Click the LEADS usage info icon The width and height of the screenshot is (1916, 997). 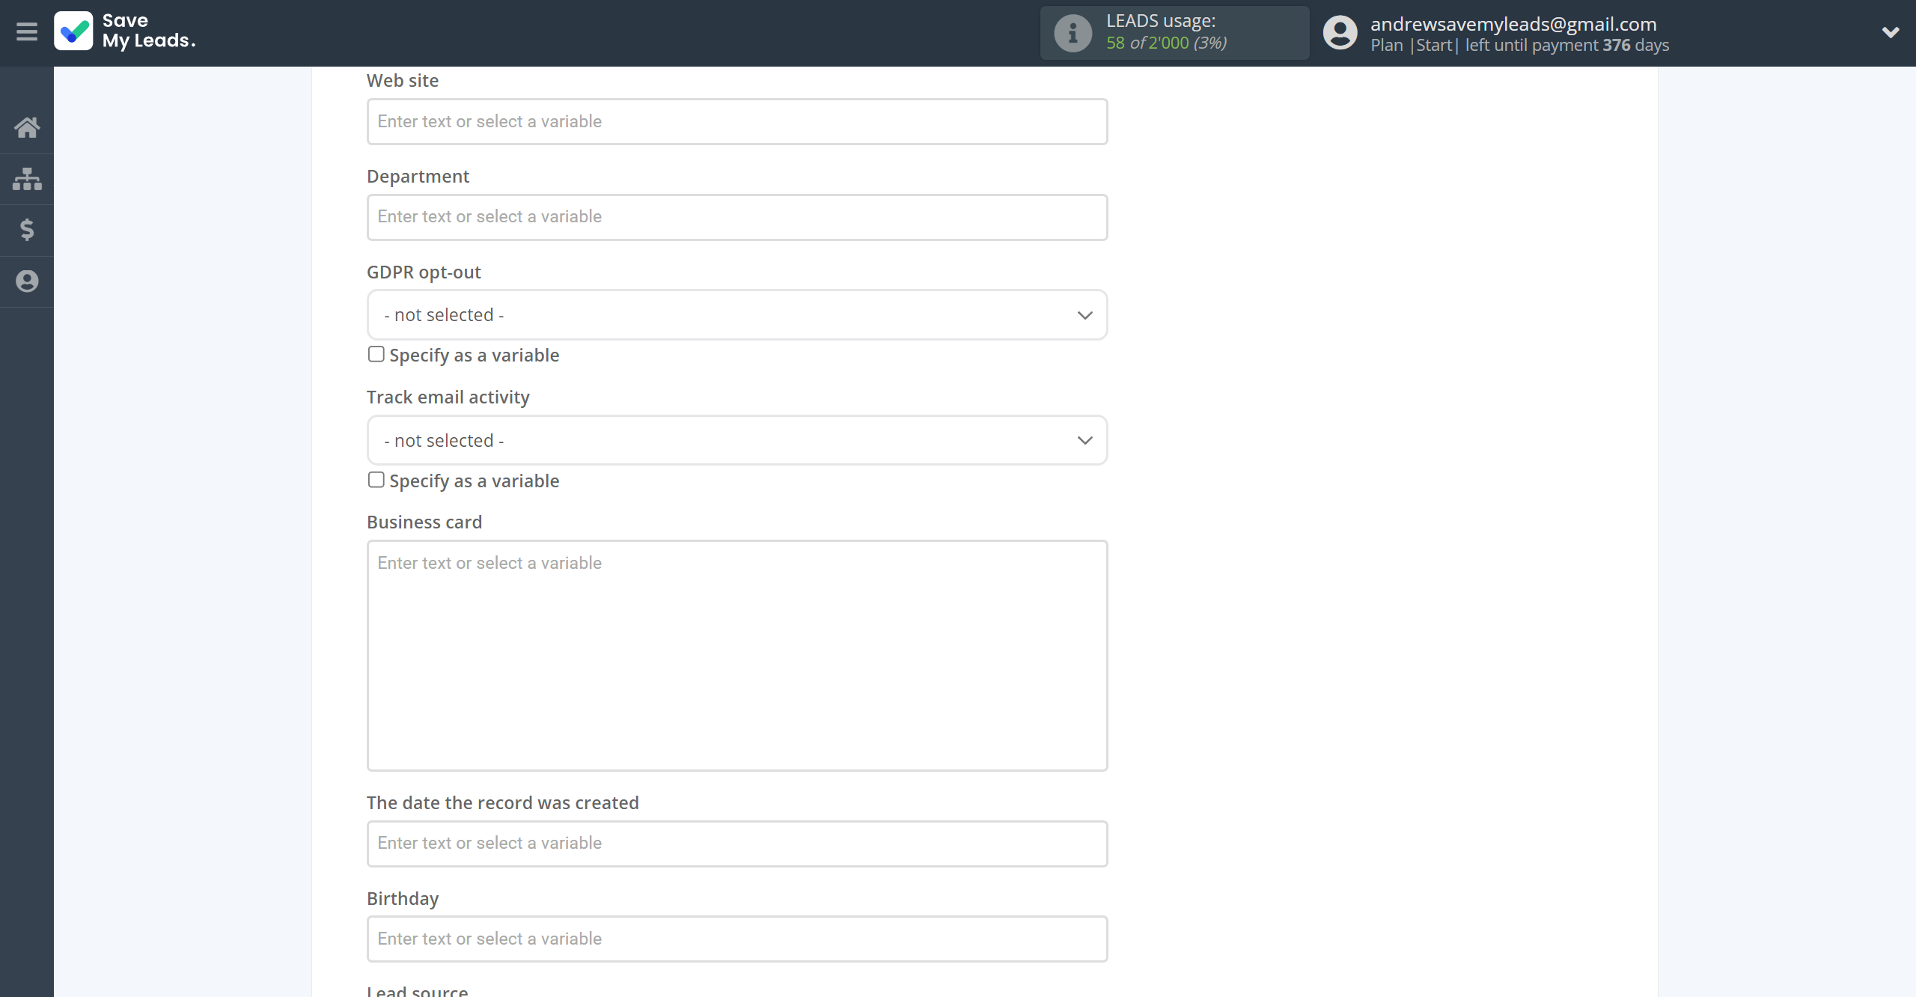tap(1073, 33)
